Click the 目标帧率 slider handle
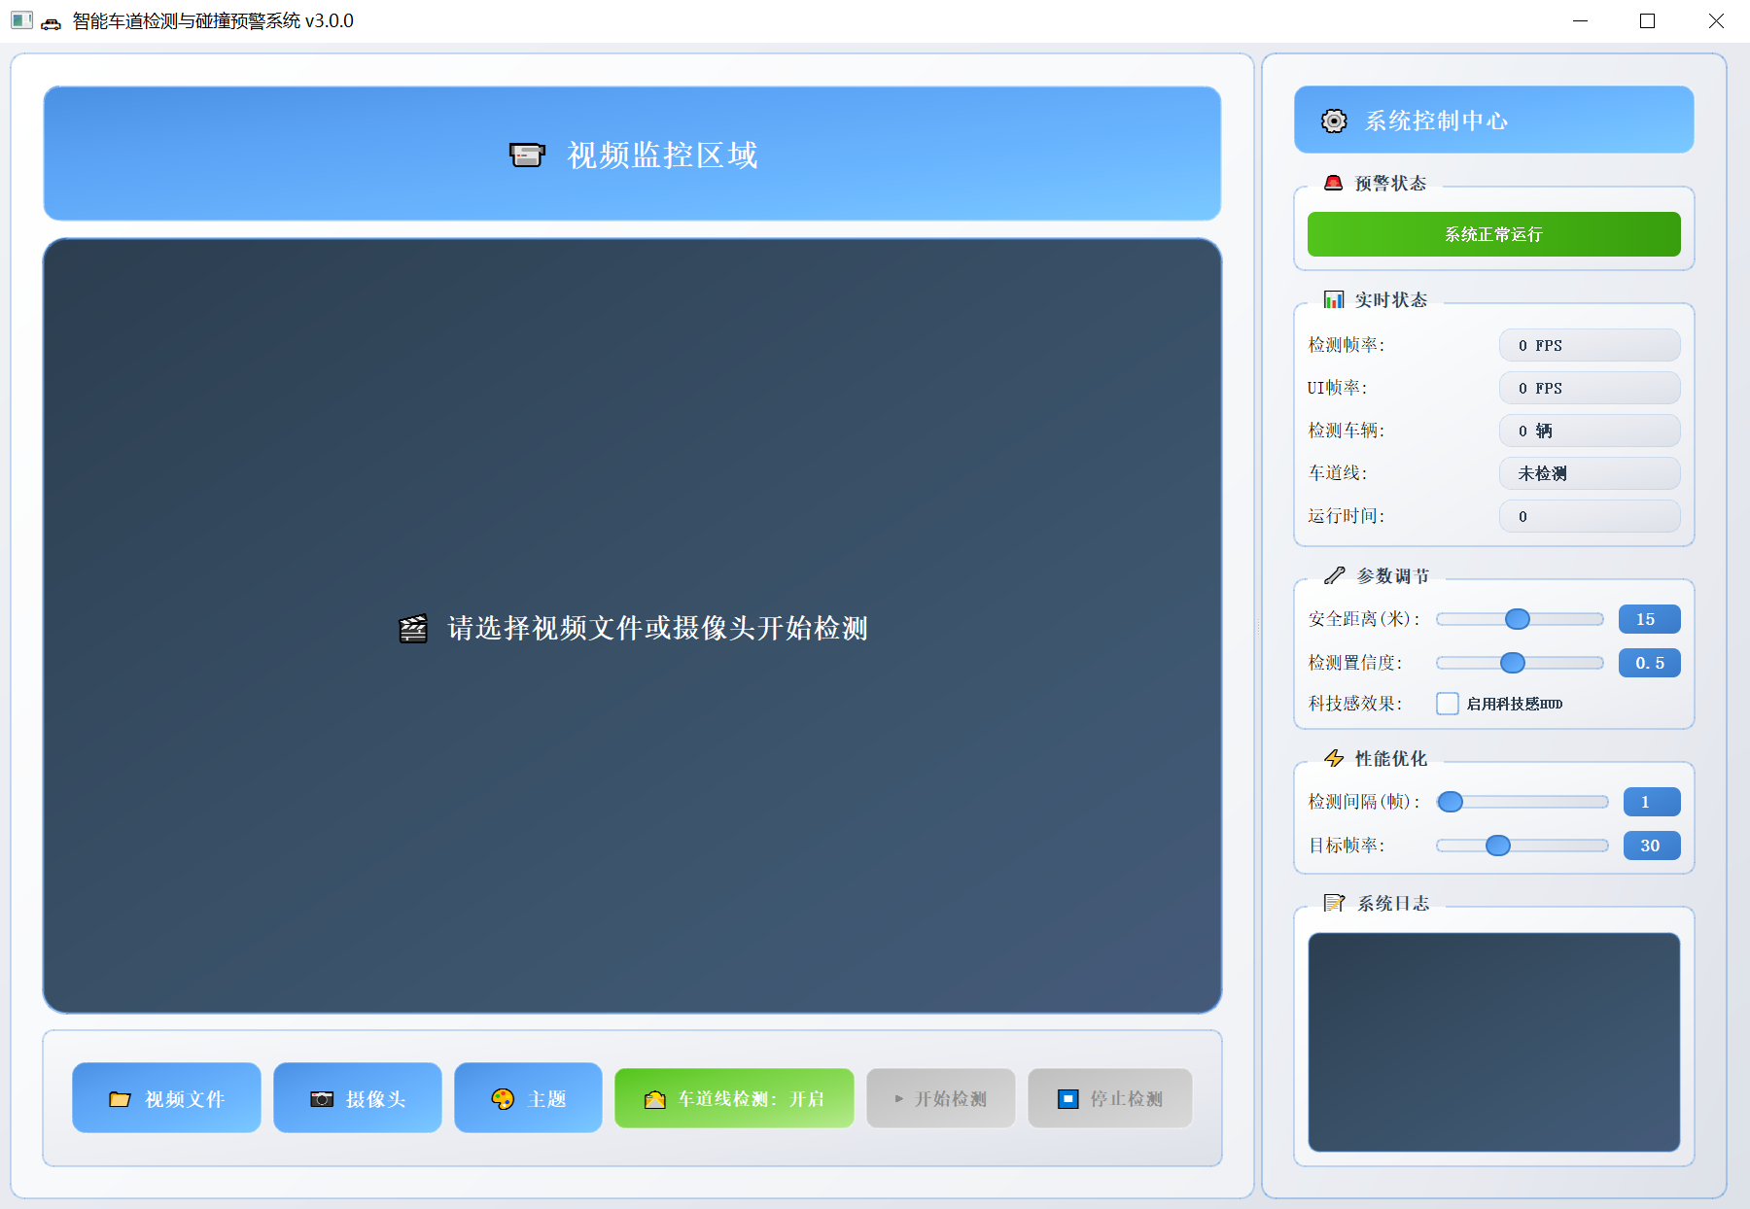Image resolution: width=1750 pixels, height=1209 pixels. [x=1498, y=846]
